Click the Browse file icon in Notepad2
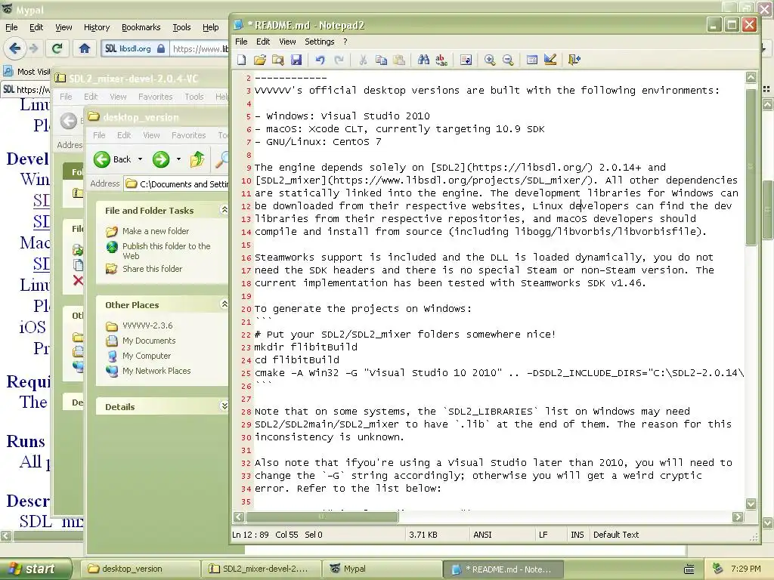Image resolution: width=774 pixels, height=580 pixels. [x=278, y=60]
